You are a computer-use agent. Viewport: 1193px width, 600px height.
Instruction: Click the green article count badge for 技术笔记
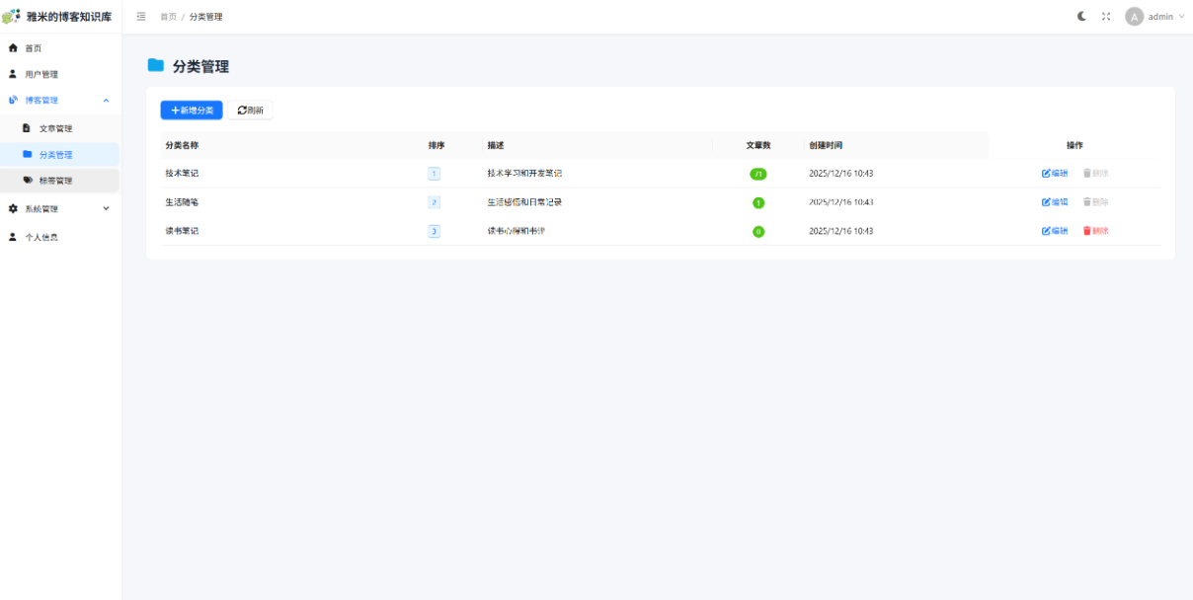[x=758, y=175]
